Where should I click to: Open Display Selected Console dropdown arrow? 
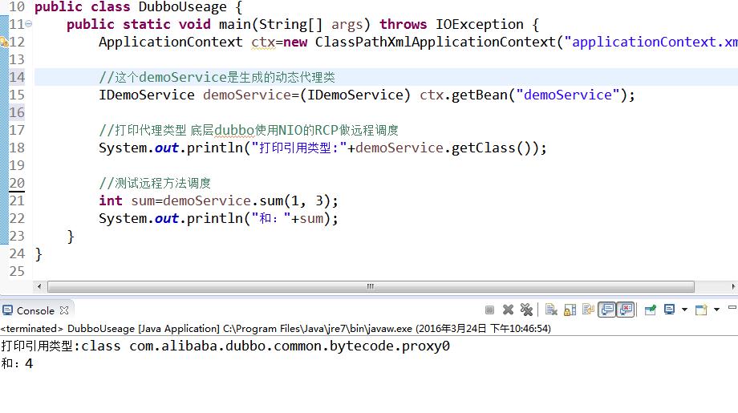point(684,310)
